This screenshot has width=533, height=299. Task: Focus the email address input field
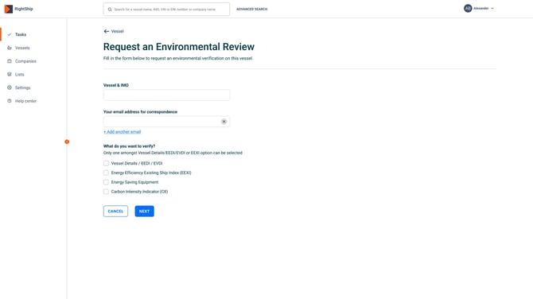pos(166,122)
